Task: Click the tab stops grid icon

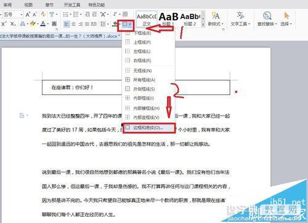Action: [125, 14]
